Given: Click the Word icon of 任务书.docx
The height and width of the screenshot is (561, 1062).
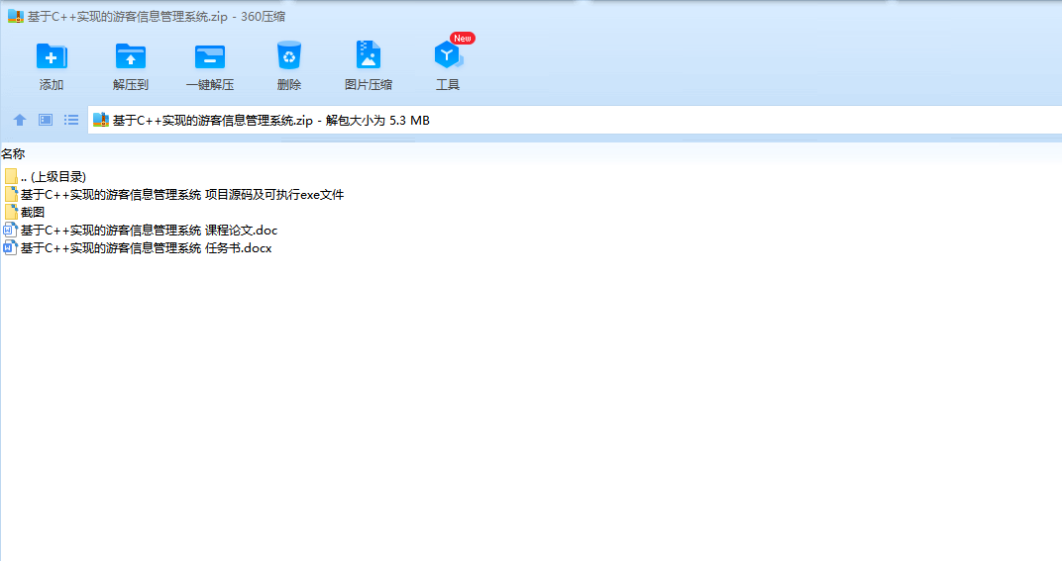Looking at the screenshot, I should pyautogui.click(x=10, y=247).
